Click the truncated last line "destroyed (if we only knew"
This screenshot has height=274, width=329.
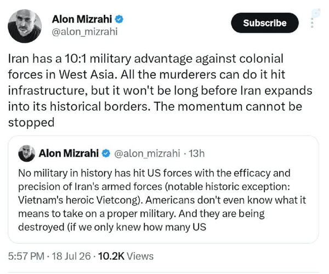coord(112,227)
